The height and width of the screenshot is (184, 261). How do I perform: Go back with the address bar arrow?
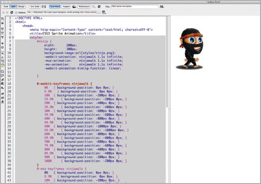pos(3,13)
